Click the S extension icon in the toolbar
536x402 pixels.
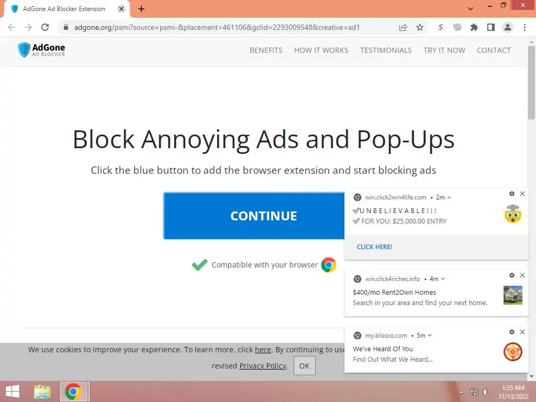pos(440,27)
